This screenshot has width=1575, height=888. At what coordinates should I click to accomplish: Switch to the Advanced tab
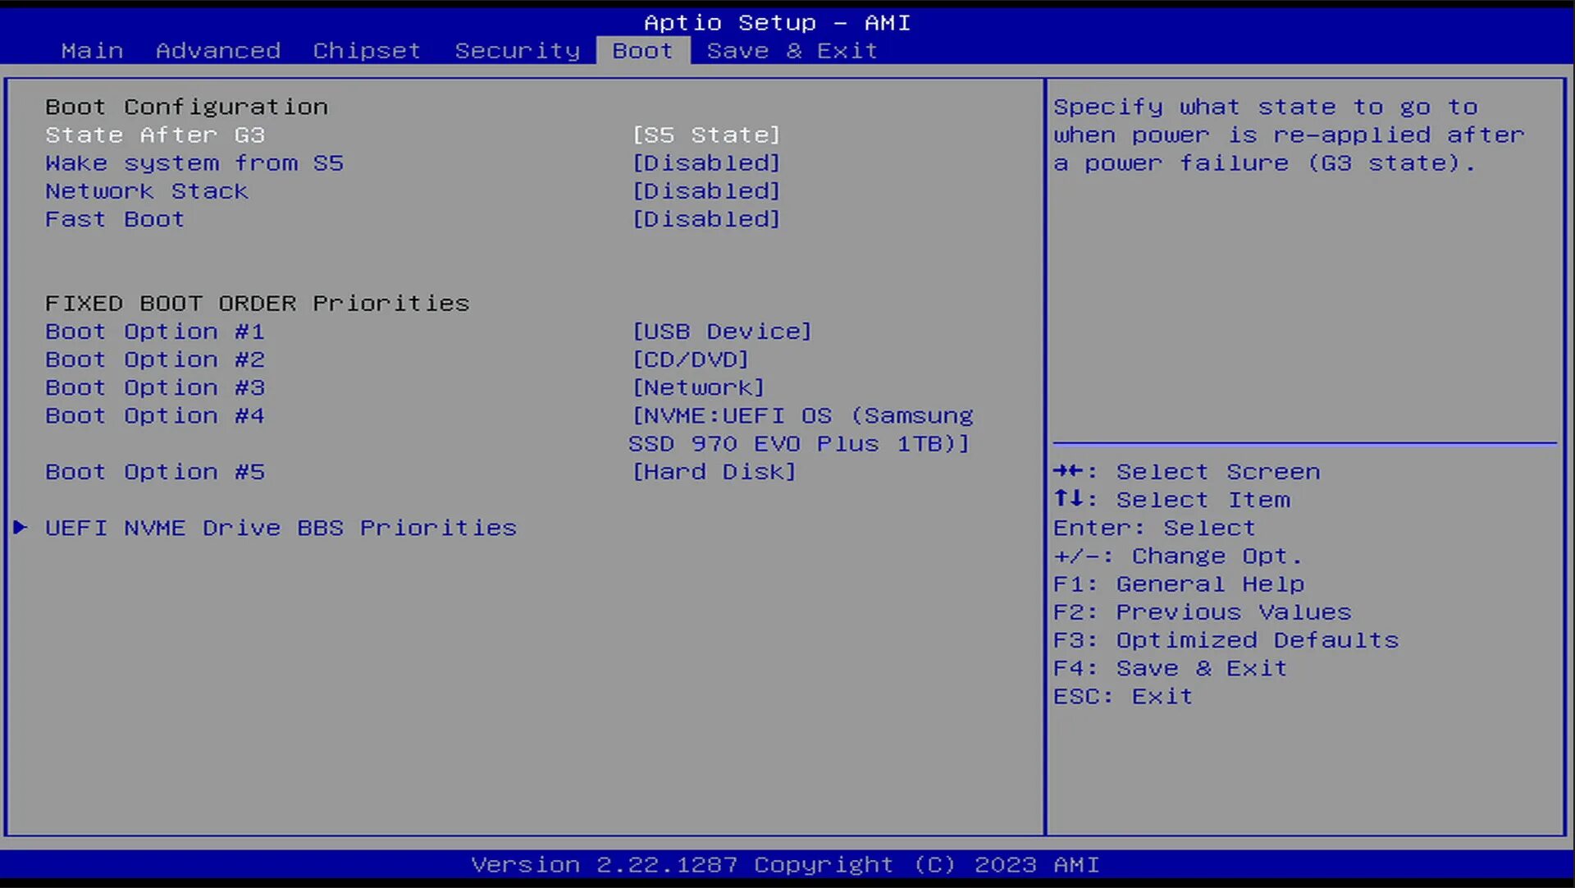218,51
